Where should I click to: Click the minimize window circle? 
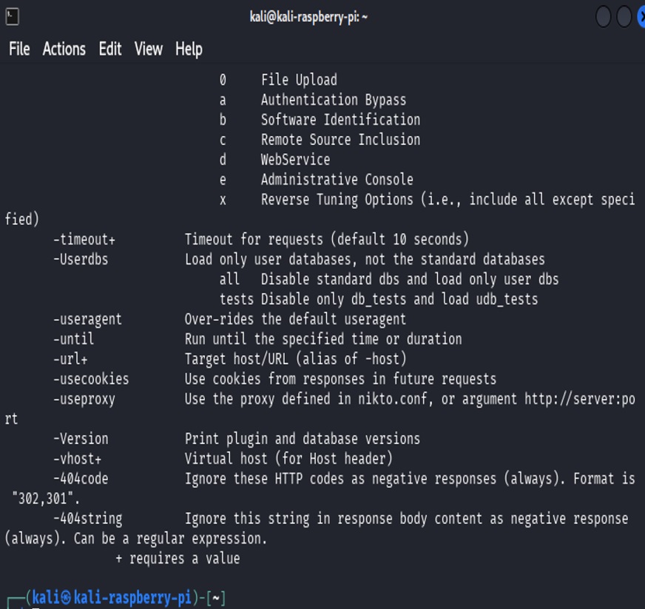pos(604,16)
